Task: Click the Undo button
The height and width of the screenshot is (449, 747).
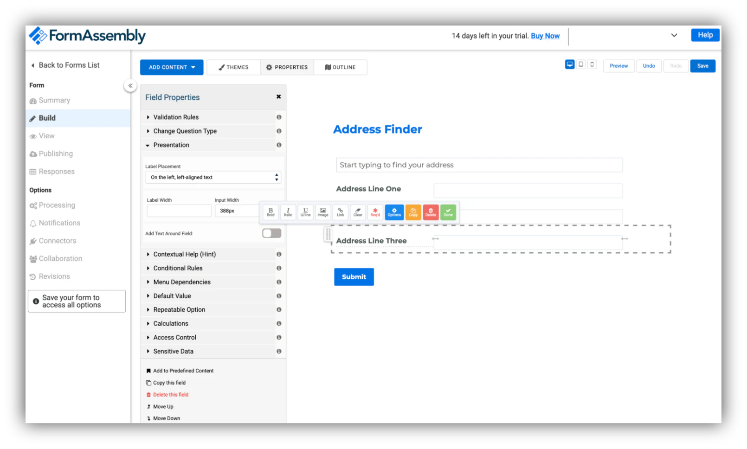Action: click(x=649, y=66)
